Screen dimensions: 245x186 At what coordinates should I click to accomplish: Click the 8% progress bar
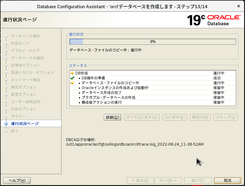152,41
